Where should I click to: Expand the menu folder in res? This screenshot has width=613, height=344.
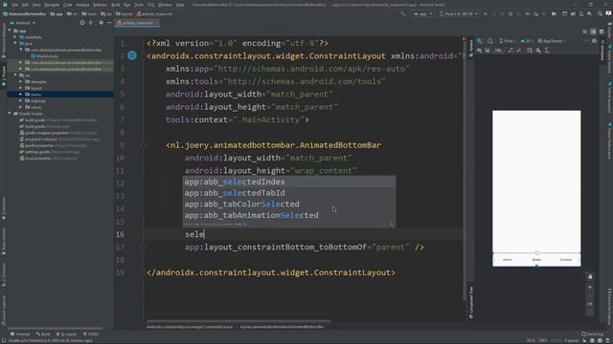click(x=21, y=95)
